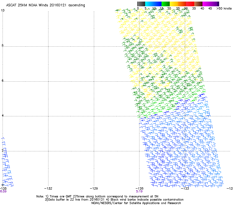Click the legend tick label '45'

pos(210,9)
